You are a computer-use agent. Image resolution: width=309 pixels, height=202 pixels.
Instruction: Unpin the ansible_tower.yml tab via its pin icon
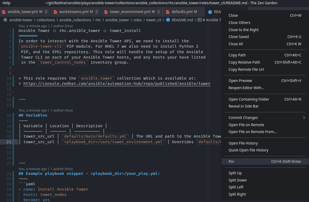click(x=46, y=12)
